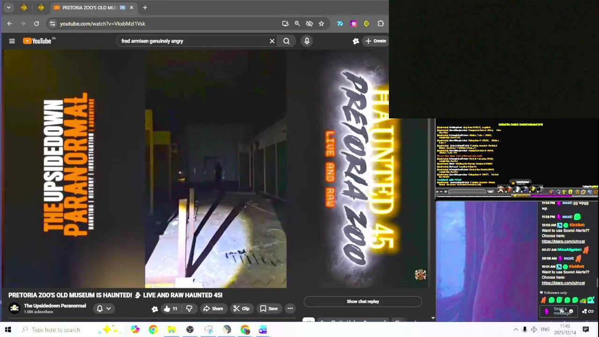Click the browser back arrow
The image size is (599, 337).
pyautogui.click(x=9, y=23)
